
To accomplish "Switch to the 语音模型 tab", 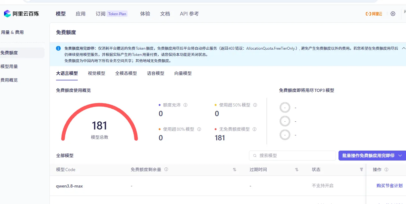I will [x=156, y=73].
